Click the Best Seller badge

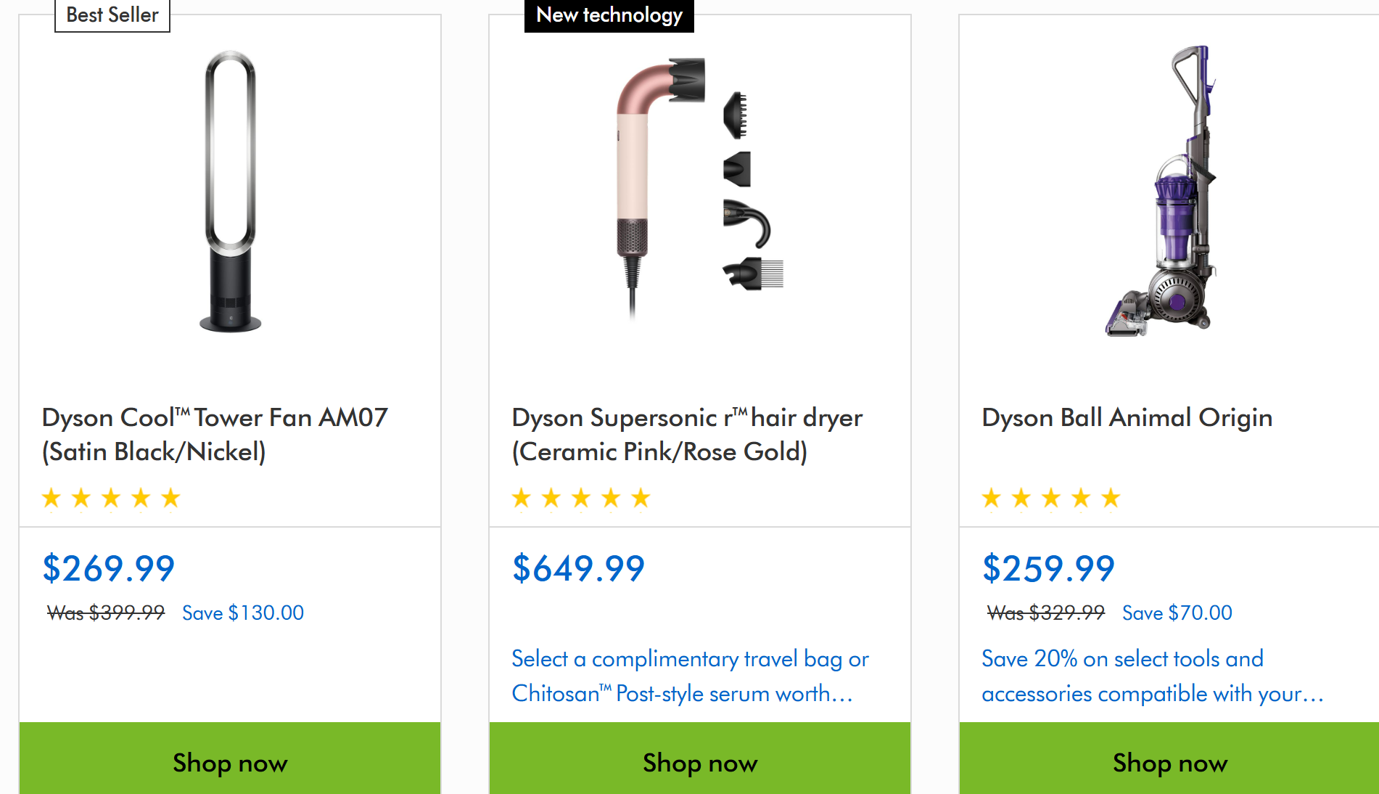click(x=112, y=15)
